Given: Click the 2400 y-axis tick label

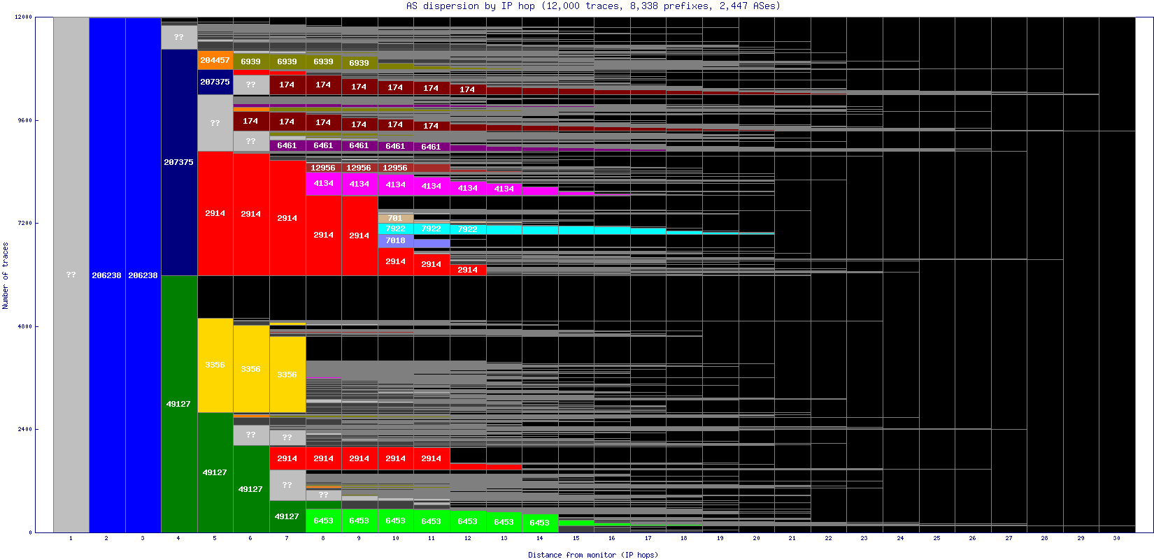Looking at the screenshot, I should point(25,429).
